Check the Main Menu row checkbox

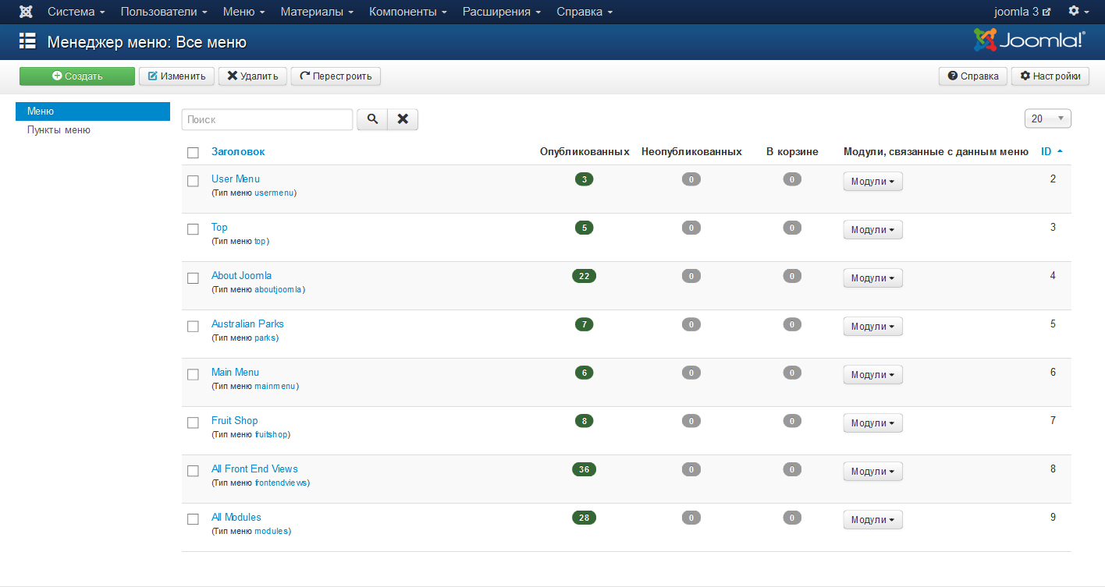193,374
